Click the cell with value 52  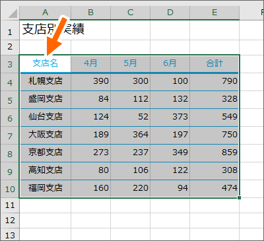[x=131, y=118]
